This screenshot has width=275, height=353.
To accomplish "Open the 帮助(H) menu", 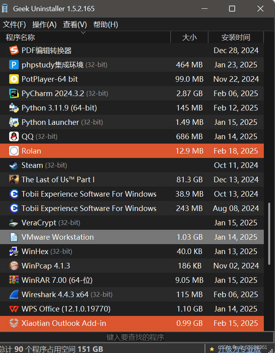I will (106, 25).
